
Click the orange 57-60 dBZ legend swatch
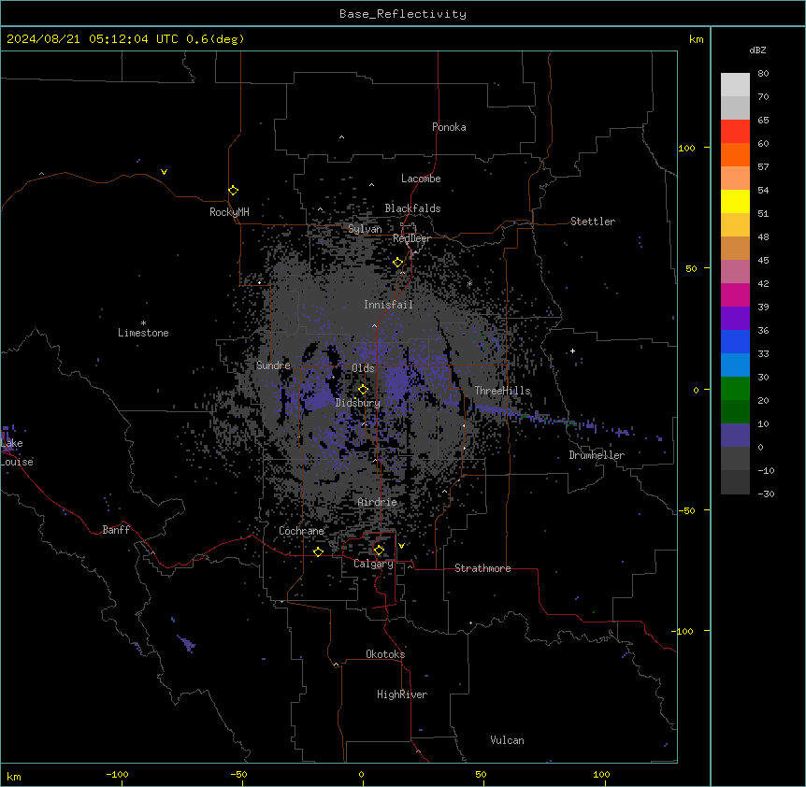[x=735, y=154]
